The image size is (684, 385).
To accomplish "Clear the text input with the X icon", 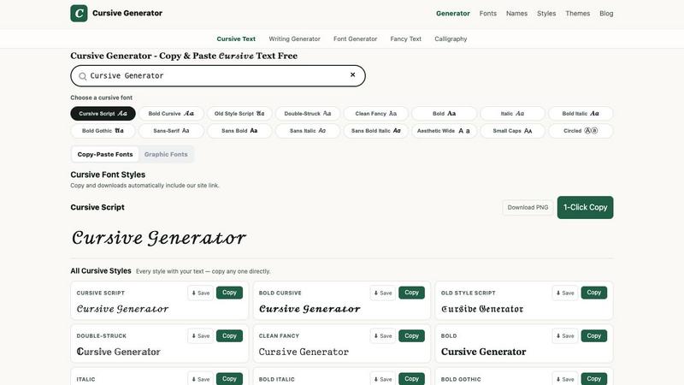I will (x=352, y=75).
